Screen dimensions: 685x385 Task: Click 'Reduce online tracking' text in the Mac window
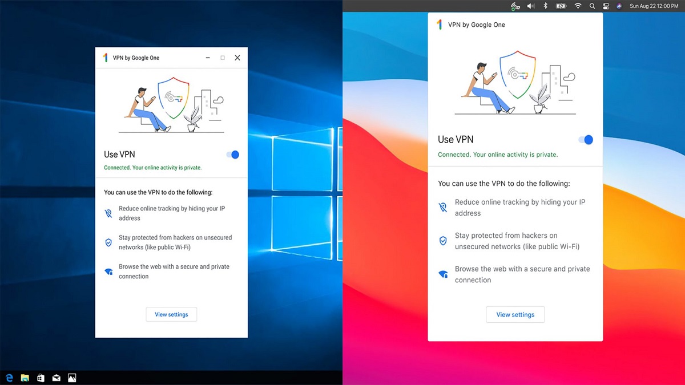pos(520,208)
